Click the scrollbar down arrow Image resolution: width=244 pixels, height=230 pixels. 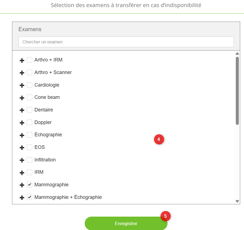(237, 201)
